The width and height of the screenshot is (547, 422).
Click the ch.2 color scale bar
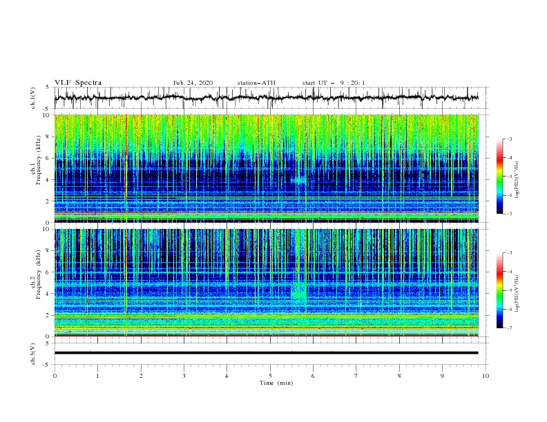point(499,290)
